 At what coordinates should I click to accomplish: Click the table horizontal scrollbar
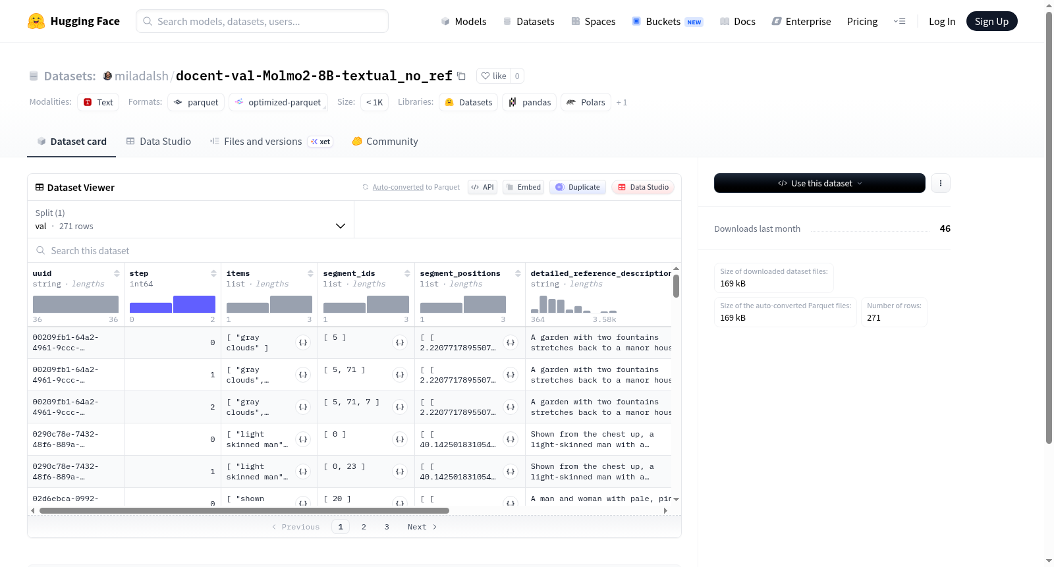(x=244, y=510)
